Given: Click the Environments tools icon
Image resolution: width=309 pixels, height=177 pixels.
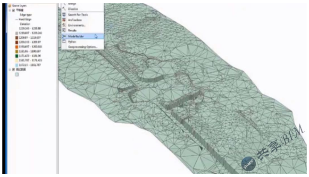Looking at the screenshot, I should pos(64,25).
